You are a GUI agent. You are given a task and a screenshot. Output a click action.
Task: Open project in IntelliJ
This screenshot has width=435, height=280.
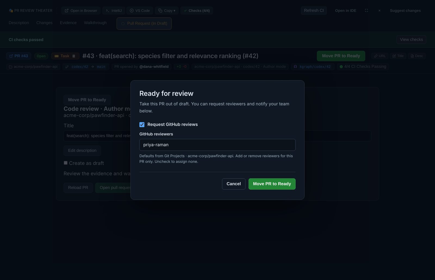(x=114, y=11)
